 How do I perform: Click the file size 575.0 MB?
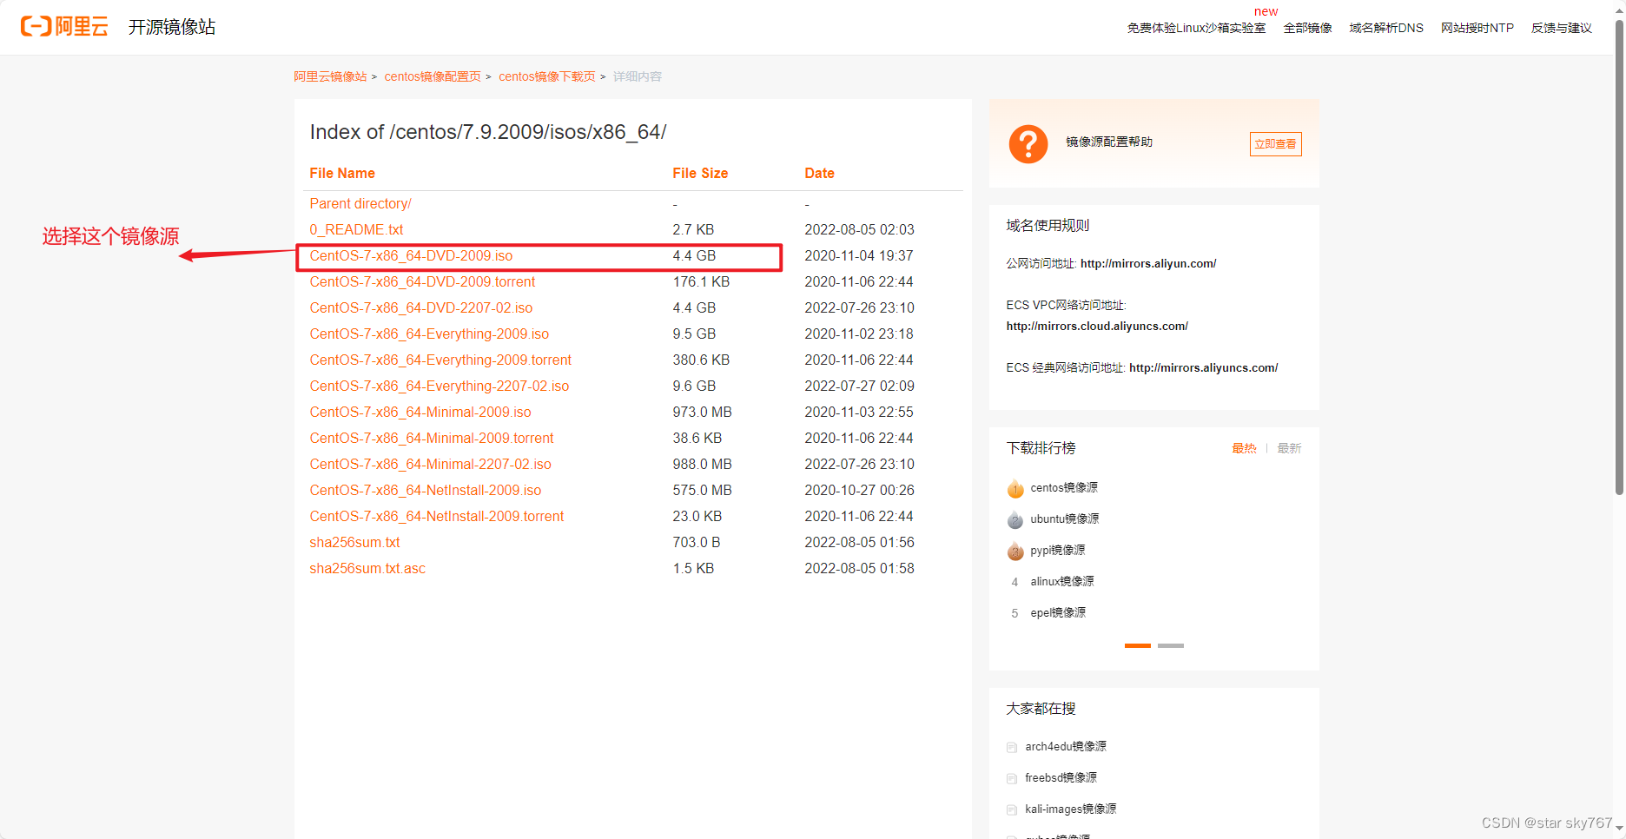pos(702,490)
